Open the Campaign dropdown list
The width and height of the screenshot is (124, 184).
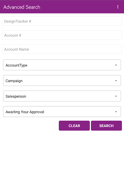point(62,80)
